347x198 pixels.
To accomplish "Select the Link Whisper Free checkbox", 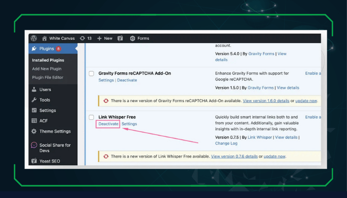I will click(91, 117).
